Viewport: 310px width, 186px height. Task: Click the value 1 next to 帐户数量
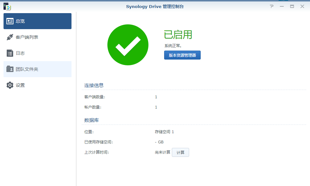point(156,107)
